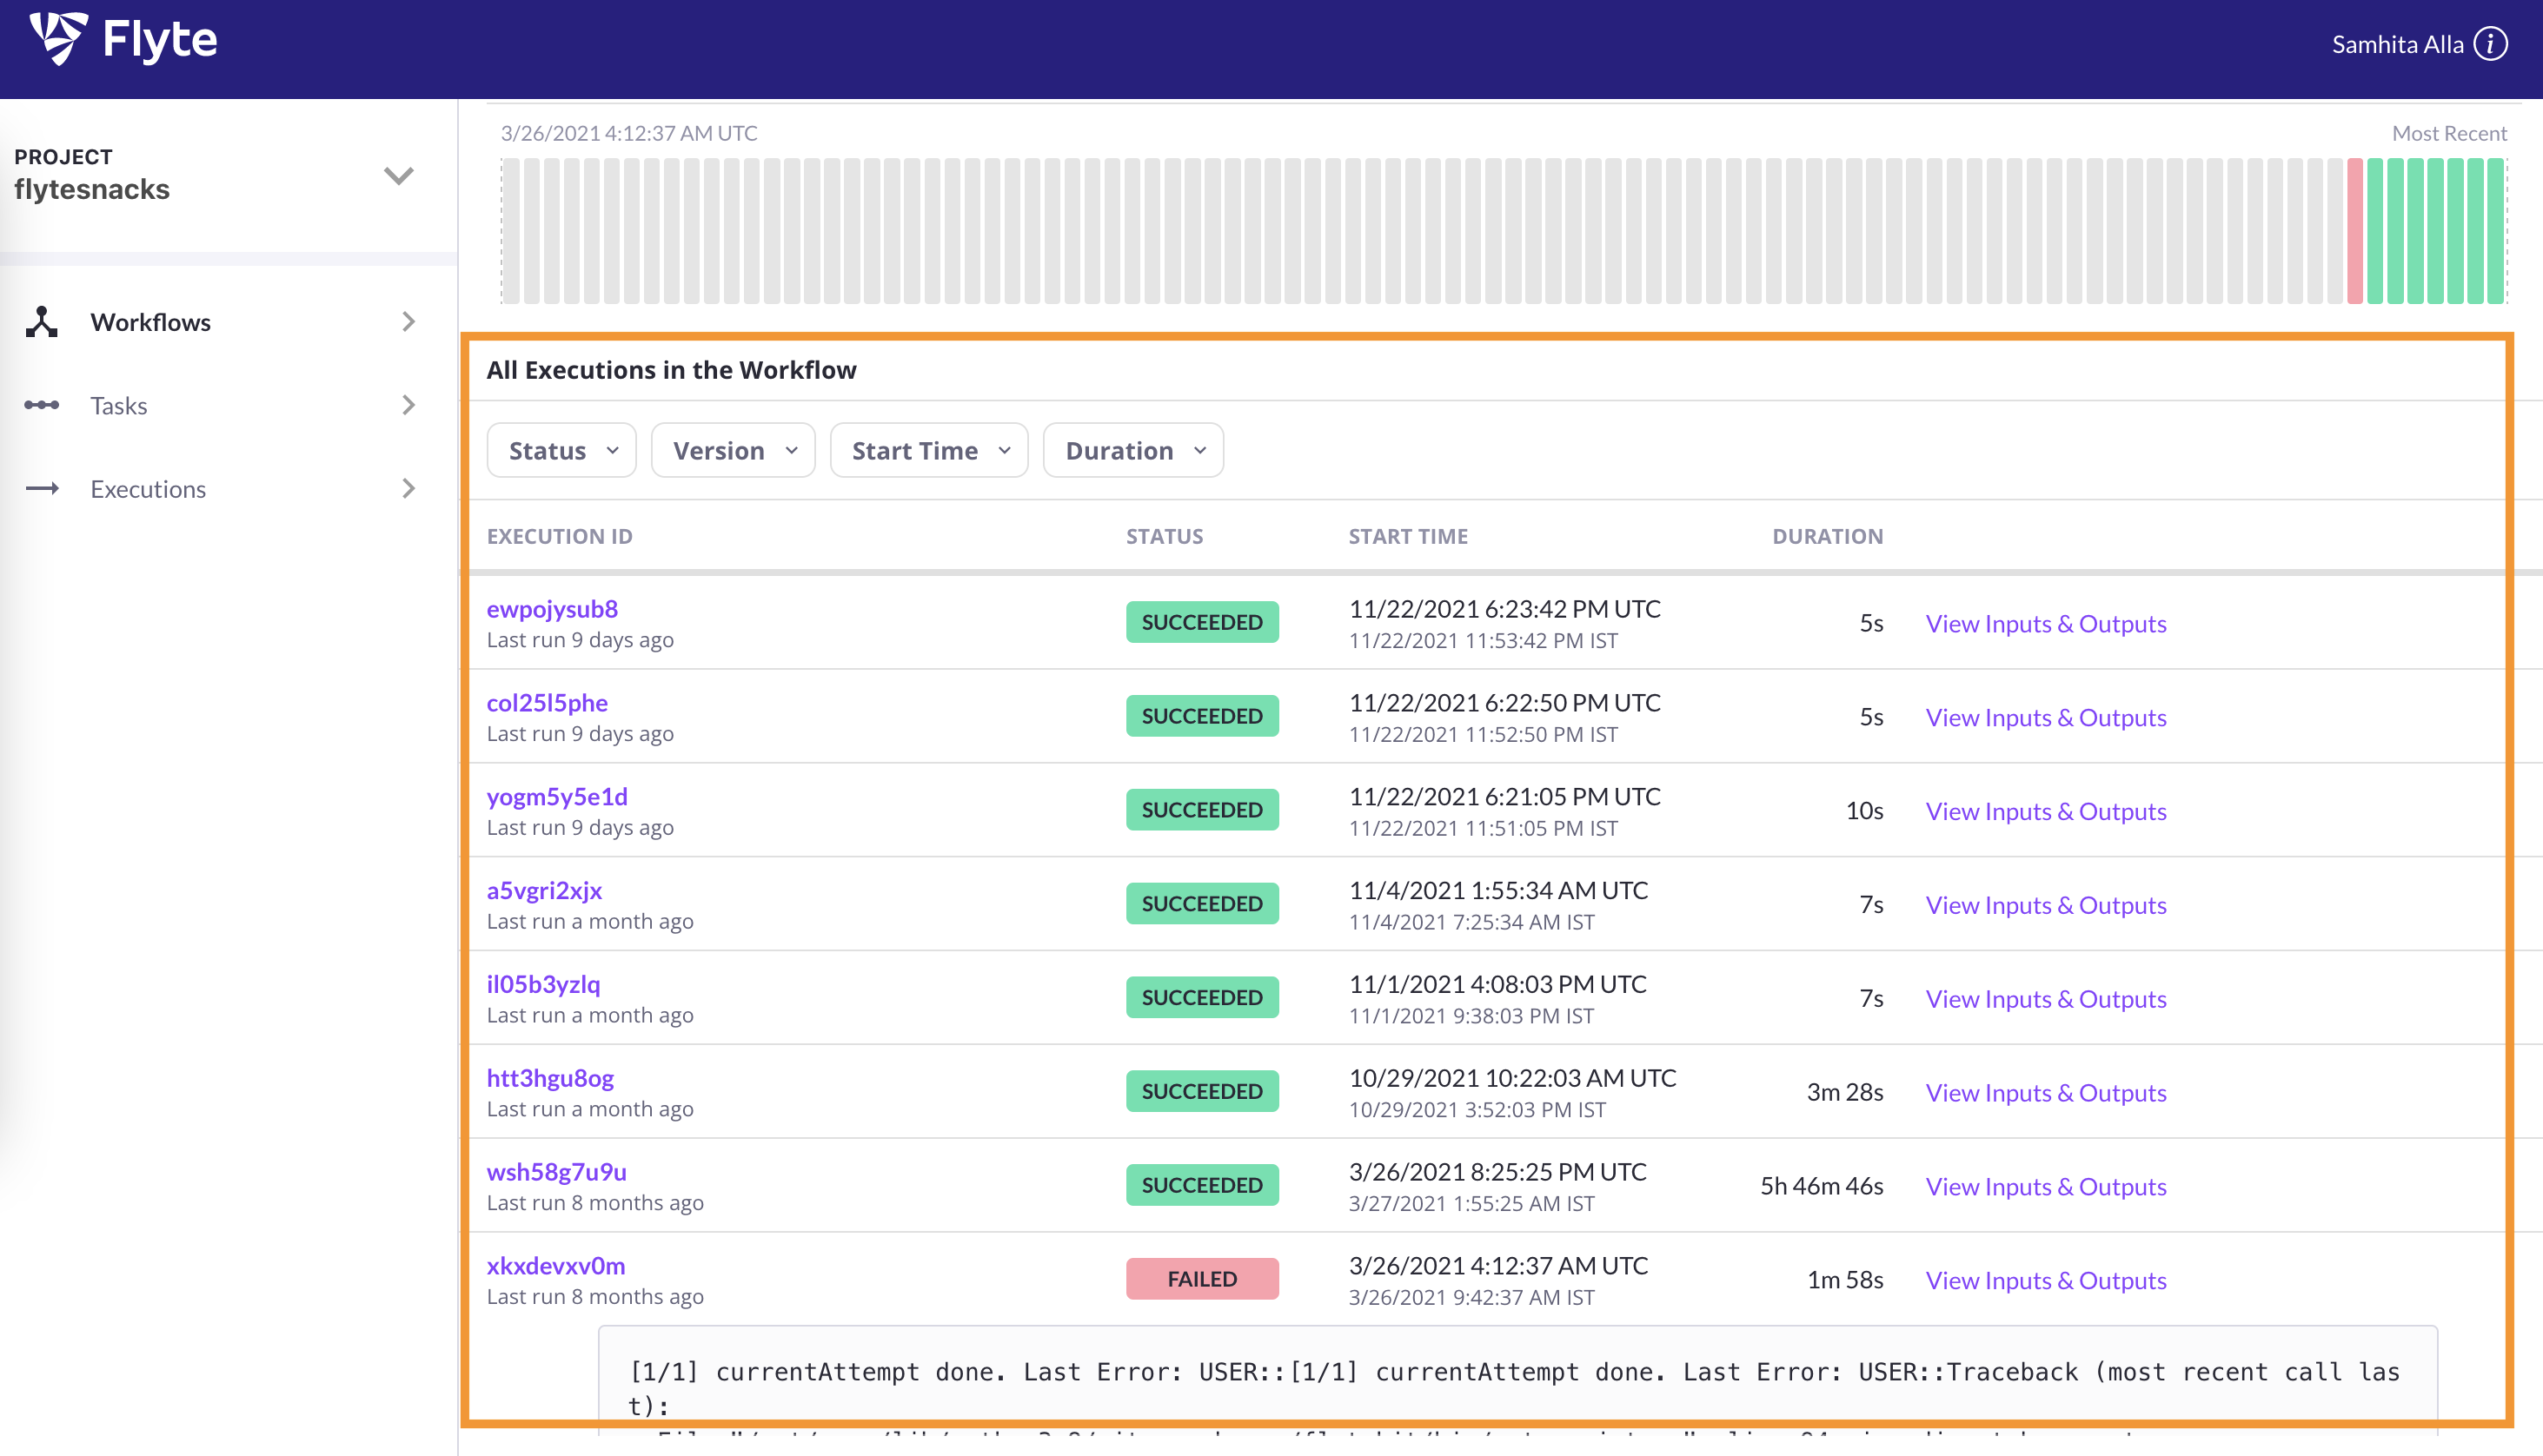Click the last green bar in the chart
Screen dimensions: 2543x1456
2494,230
